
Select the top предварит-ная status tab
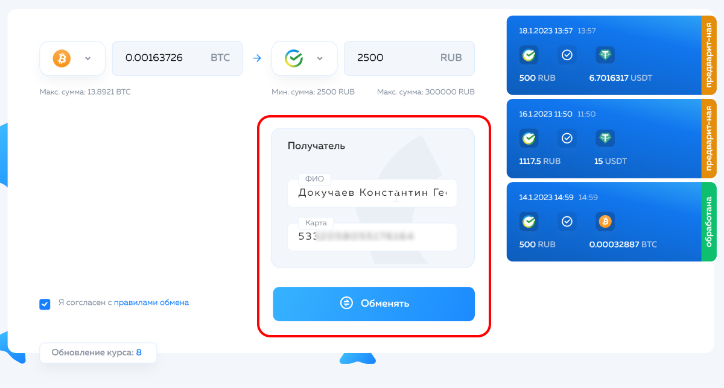pos(709,55)
